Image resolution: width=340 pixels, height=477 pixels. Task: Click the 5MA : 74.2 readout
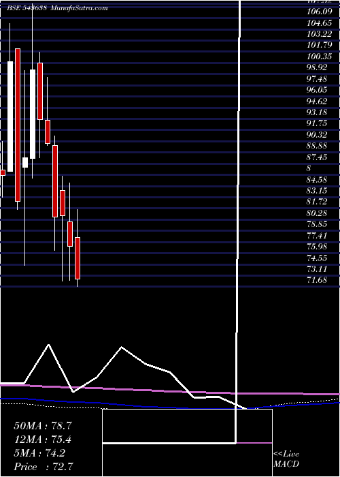point(39,453)
